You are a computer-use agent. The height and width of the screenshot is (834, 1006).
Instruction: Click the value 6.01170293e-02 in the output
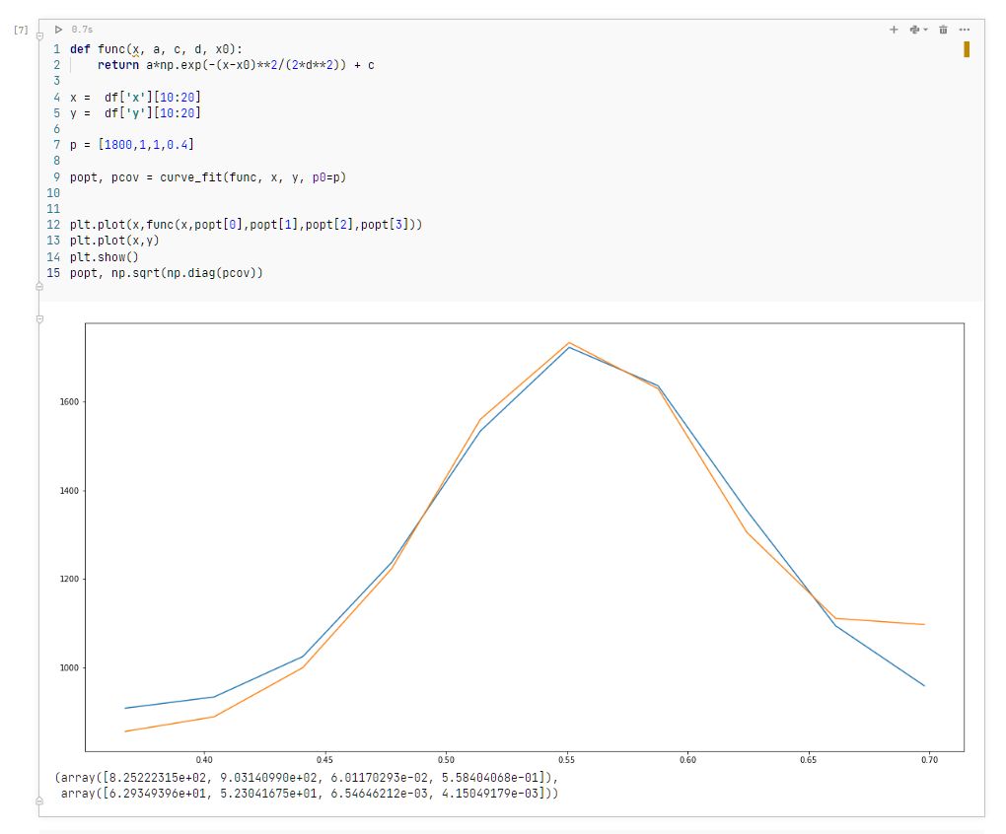point(380,778)
